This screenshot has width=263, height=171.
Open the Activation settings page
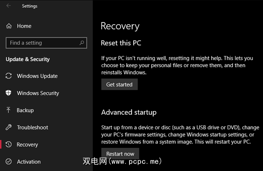29,162
